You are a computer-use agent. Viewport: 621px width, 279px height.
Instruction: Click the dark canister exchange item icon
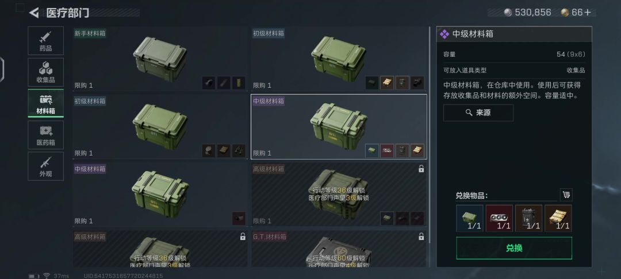point(528,218)
